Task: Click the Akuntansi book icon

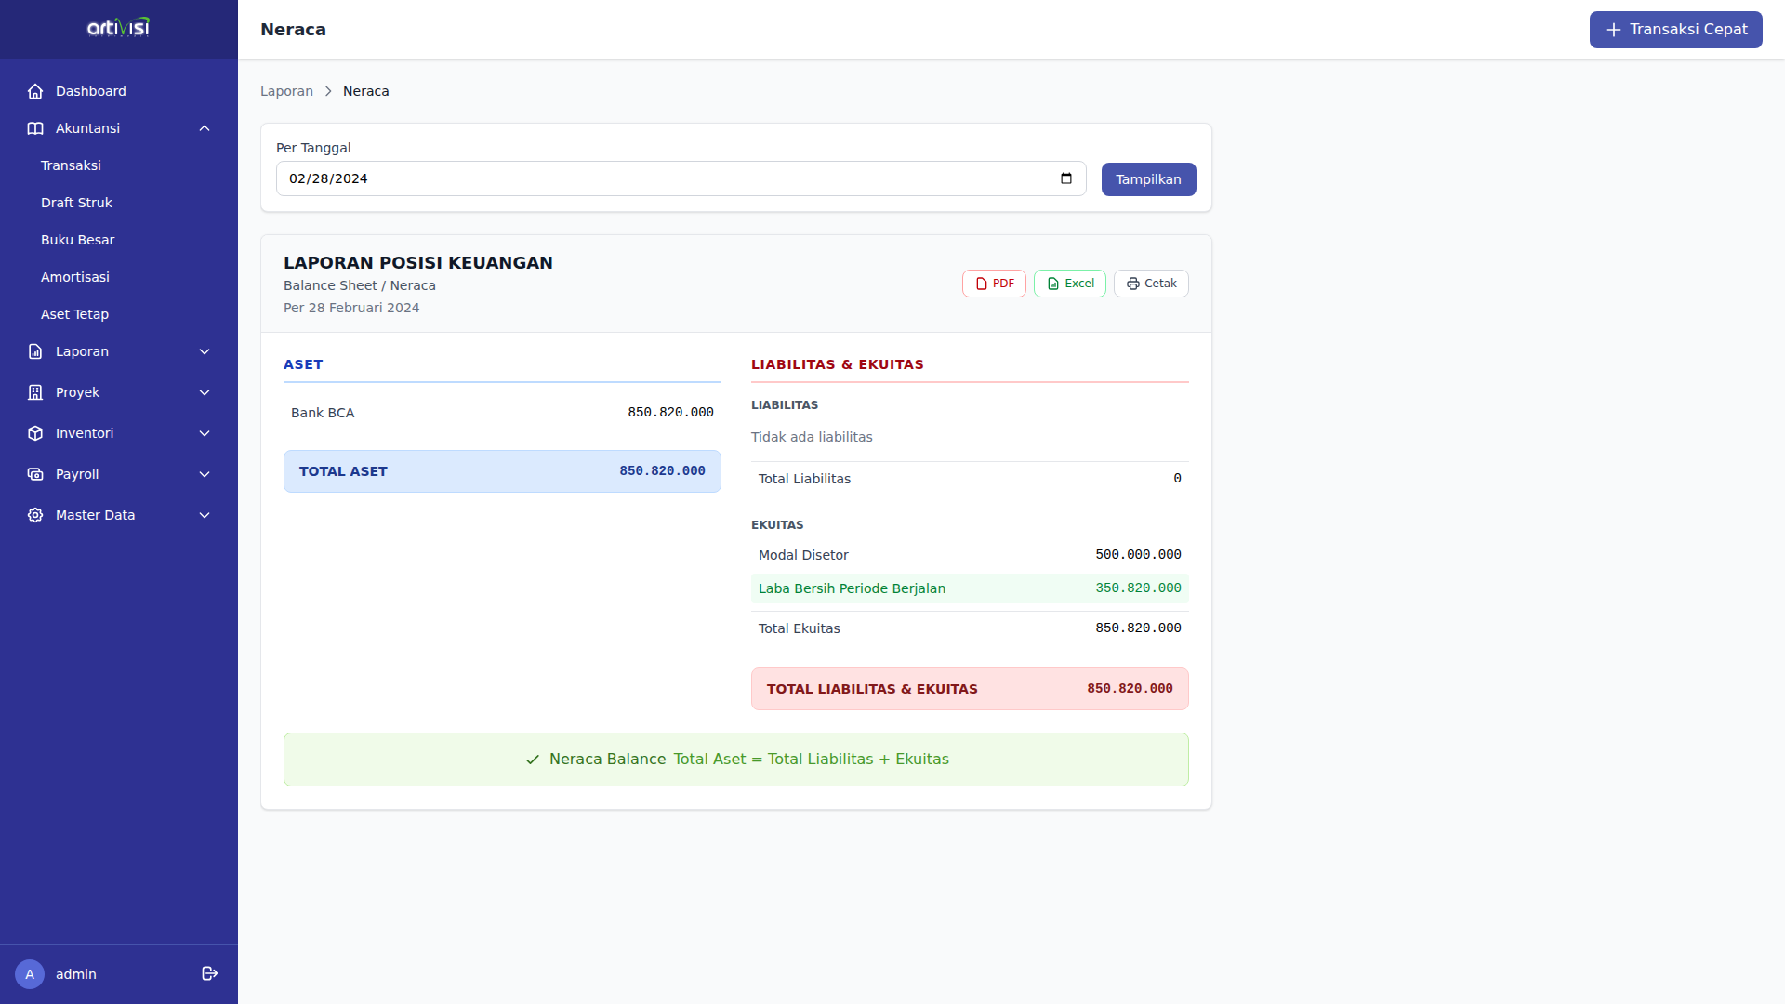Action: click(x=35, y=128)
